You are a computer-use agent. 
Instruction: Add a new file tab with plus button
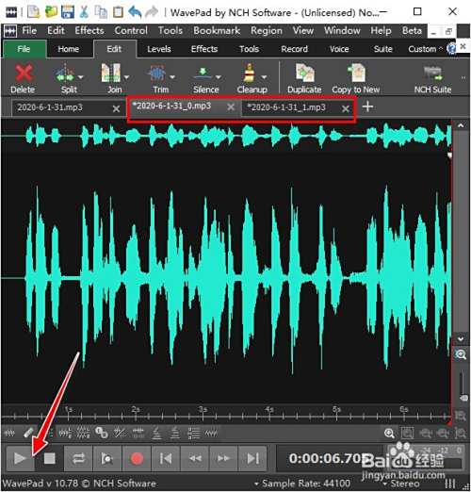pyautogui.click(x=367, y=107)
